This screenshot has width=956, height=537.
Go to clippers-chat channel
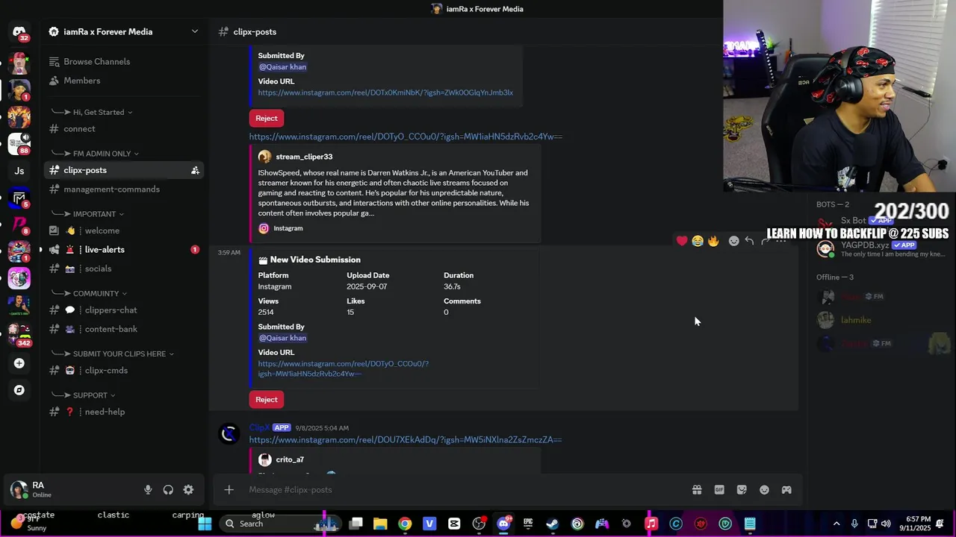tap(122, 310)
